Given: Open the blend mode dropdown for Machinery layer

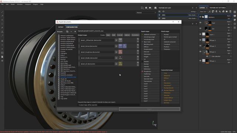Looking at the screenshot, I should tap(229, 16).
